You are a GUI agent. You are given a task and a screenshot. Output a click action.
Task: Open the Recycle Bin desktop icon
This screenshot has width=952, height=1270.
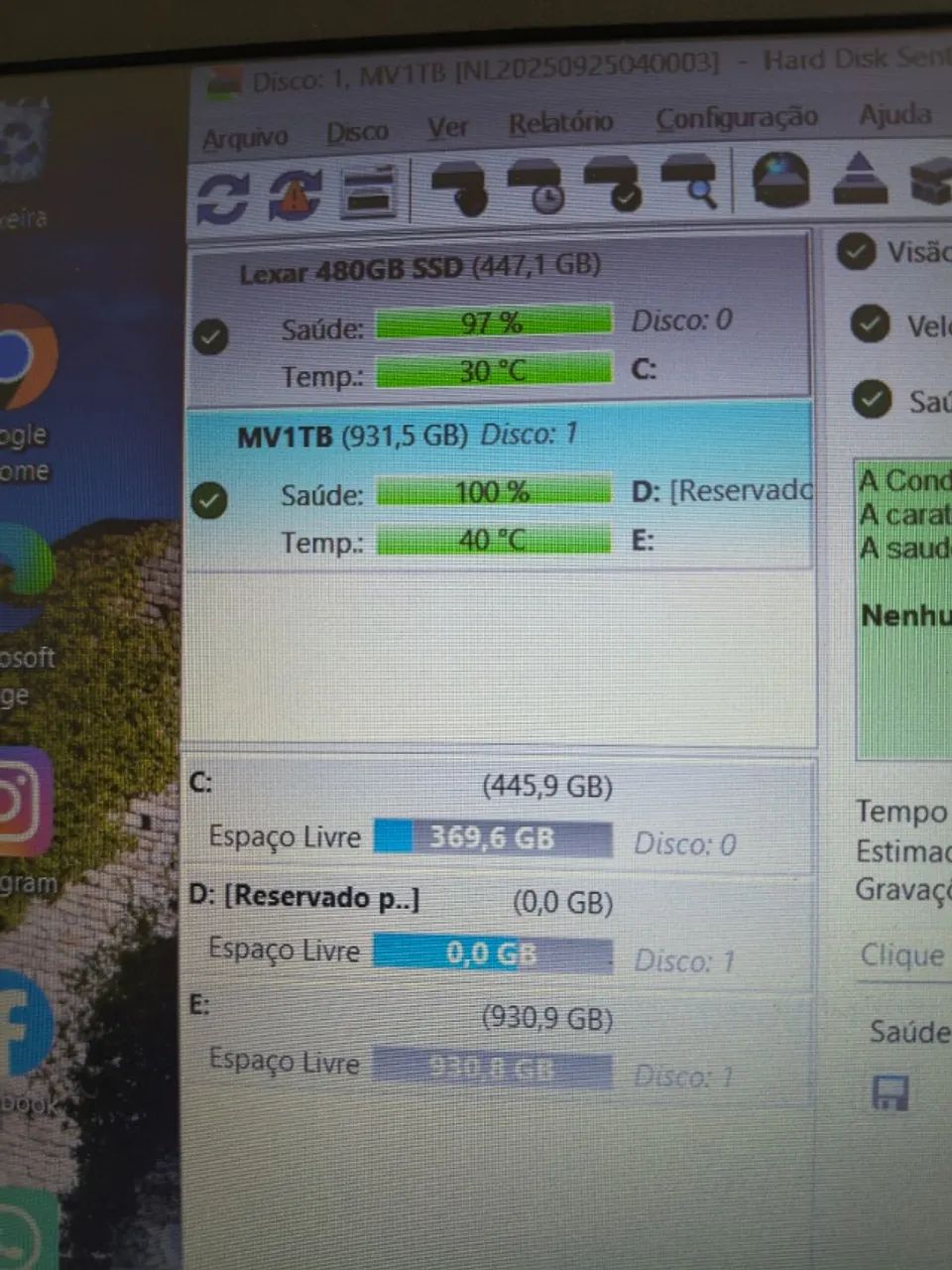coord(24,164)
